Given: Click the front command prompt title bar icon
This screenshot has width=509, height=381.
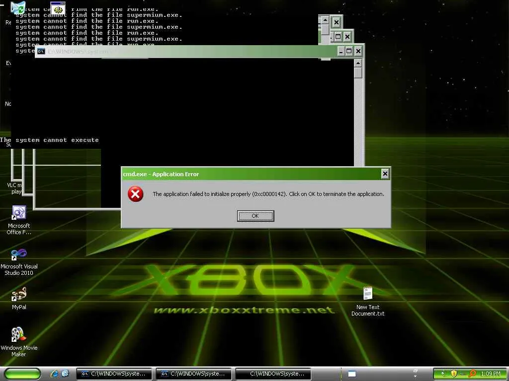Looking at the screenshot, I should [41, 52].
